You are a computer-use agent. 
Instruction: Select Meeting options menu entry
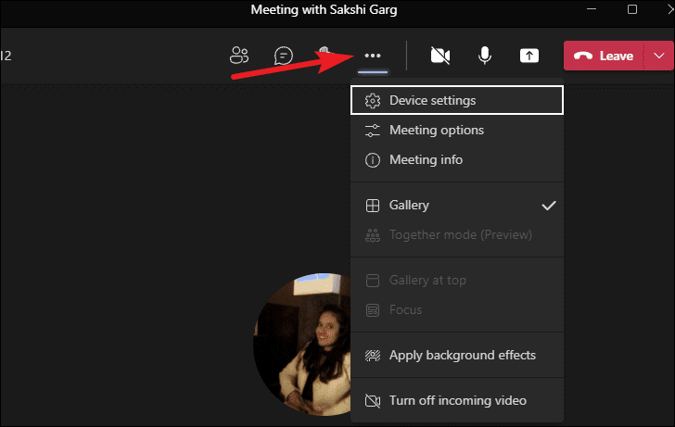click(457, 130)
